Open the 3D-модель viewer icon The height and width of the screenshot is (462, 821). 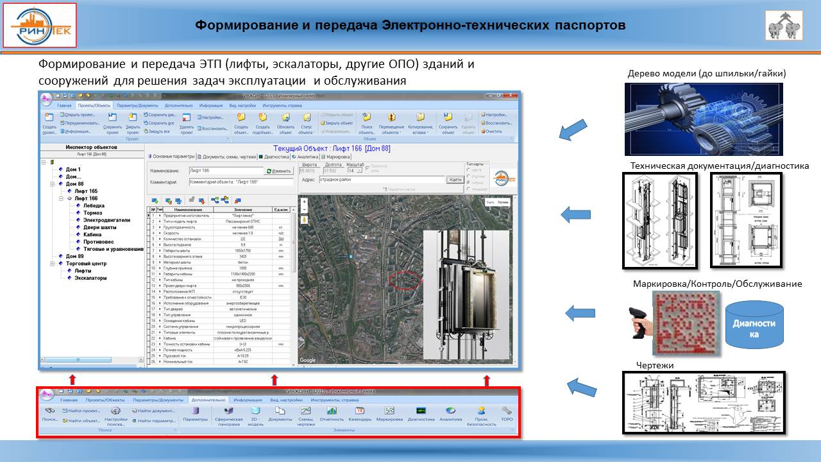[x=256, y=411]
